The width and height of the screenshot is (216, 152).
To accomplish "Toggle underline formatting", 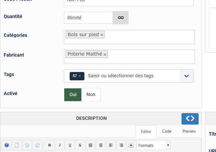I will pyautogui.click(x=70, y=145).
